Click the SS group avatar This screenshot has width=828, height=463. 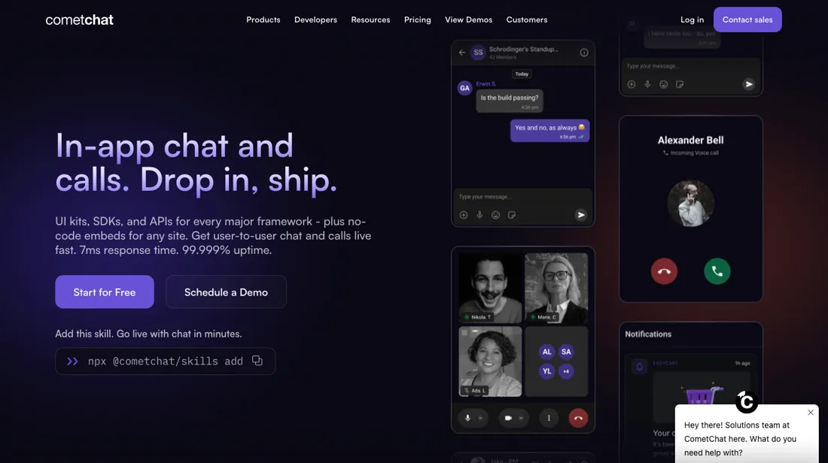478,52
